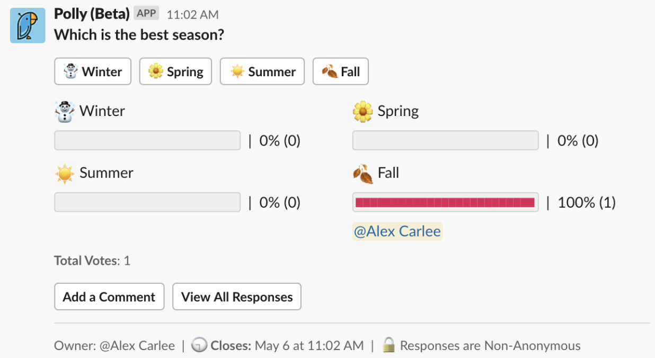Click the snowman emoji beside Winter results

[65, 111]
